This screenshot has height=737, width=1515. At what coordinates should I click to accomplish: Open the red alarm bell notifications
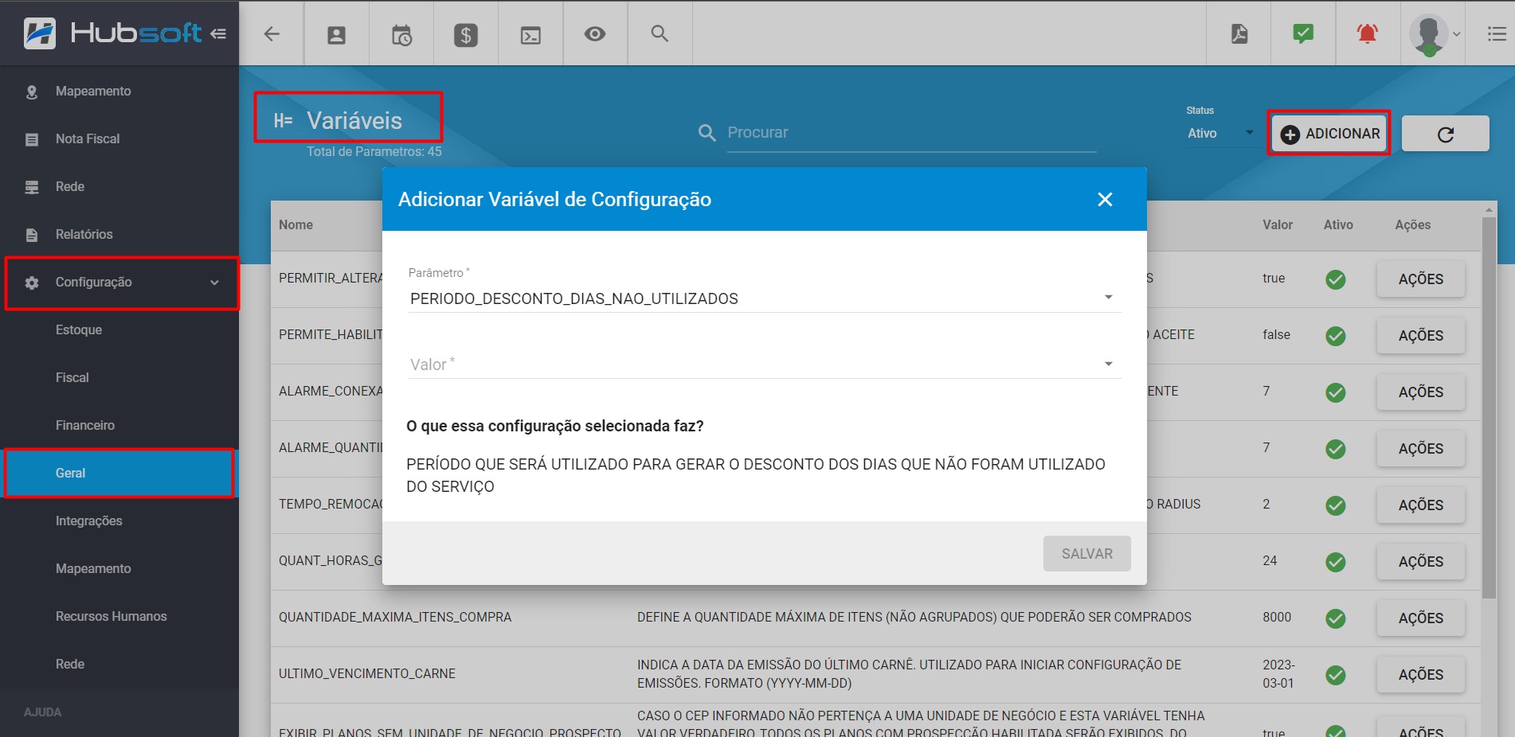[1368, 34]
